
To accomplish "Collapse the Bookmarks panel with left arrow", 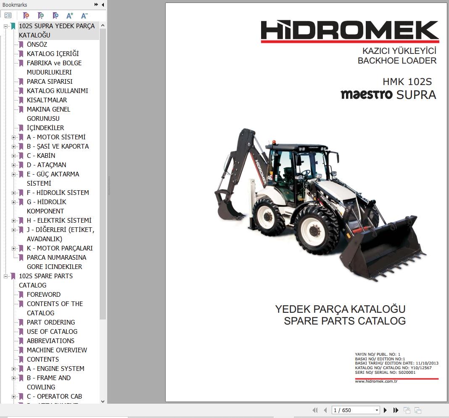I will coord(102,5).
